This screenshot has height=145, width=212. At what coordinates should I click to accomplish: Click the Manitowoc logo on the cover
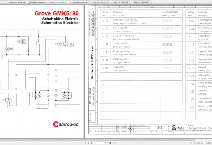[x=66, y=124]
